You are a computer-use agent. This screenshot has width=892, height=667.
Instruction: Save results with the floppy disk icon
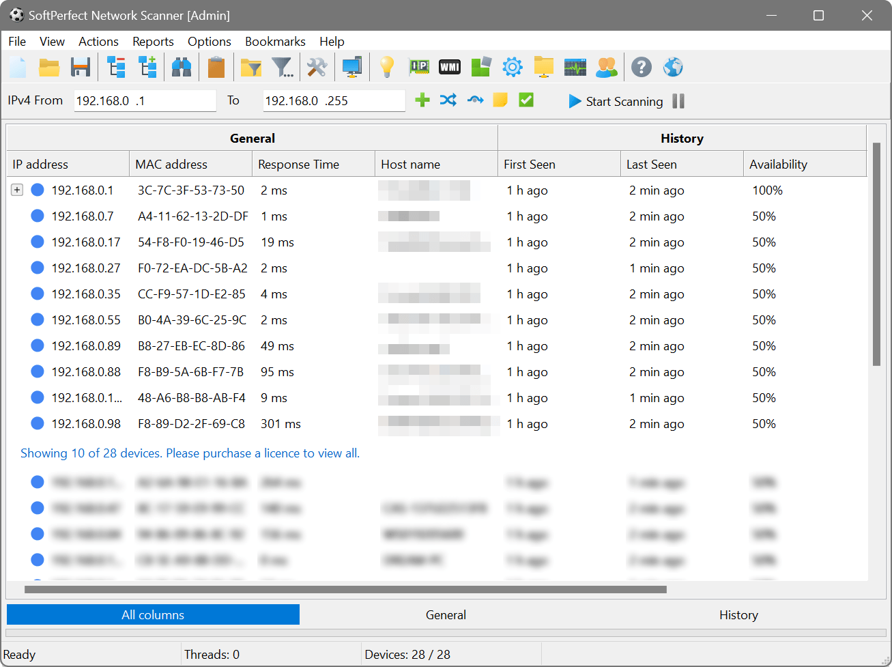[x=81, y=67]
